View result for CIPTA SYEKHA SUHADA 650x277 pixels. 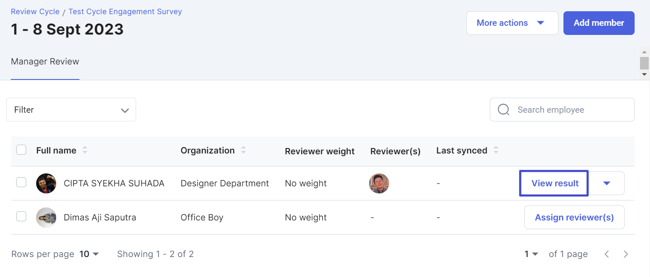[554, 183]
